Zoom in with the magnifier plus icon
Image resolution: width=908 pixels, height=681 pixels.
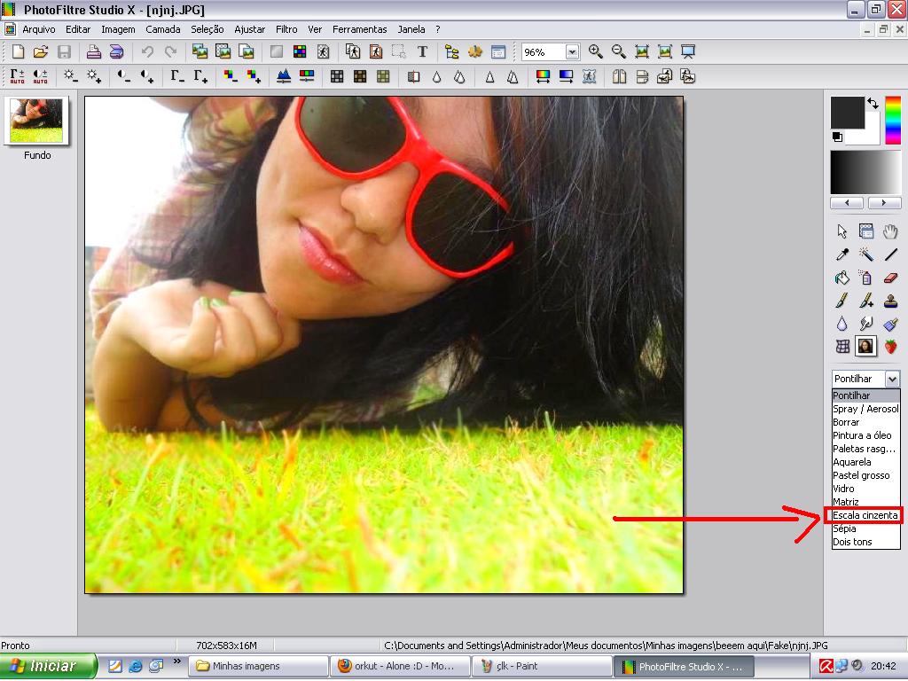pyautogui.click(x=595, y=51)
